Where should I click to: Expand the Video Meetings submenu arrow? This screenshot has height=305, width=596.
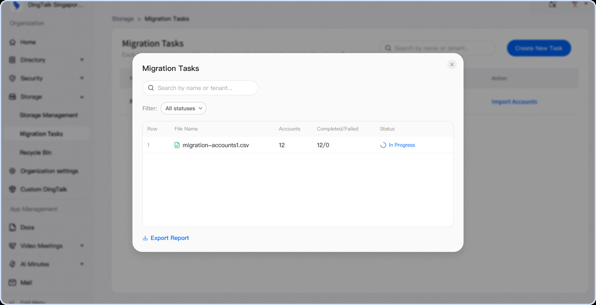[82, 246]
